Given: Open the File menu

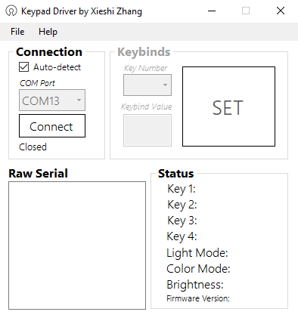Looking at the screenshot, I should (17, 32).
